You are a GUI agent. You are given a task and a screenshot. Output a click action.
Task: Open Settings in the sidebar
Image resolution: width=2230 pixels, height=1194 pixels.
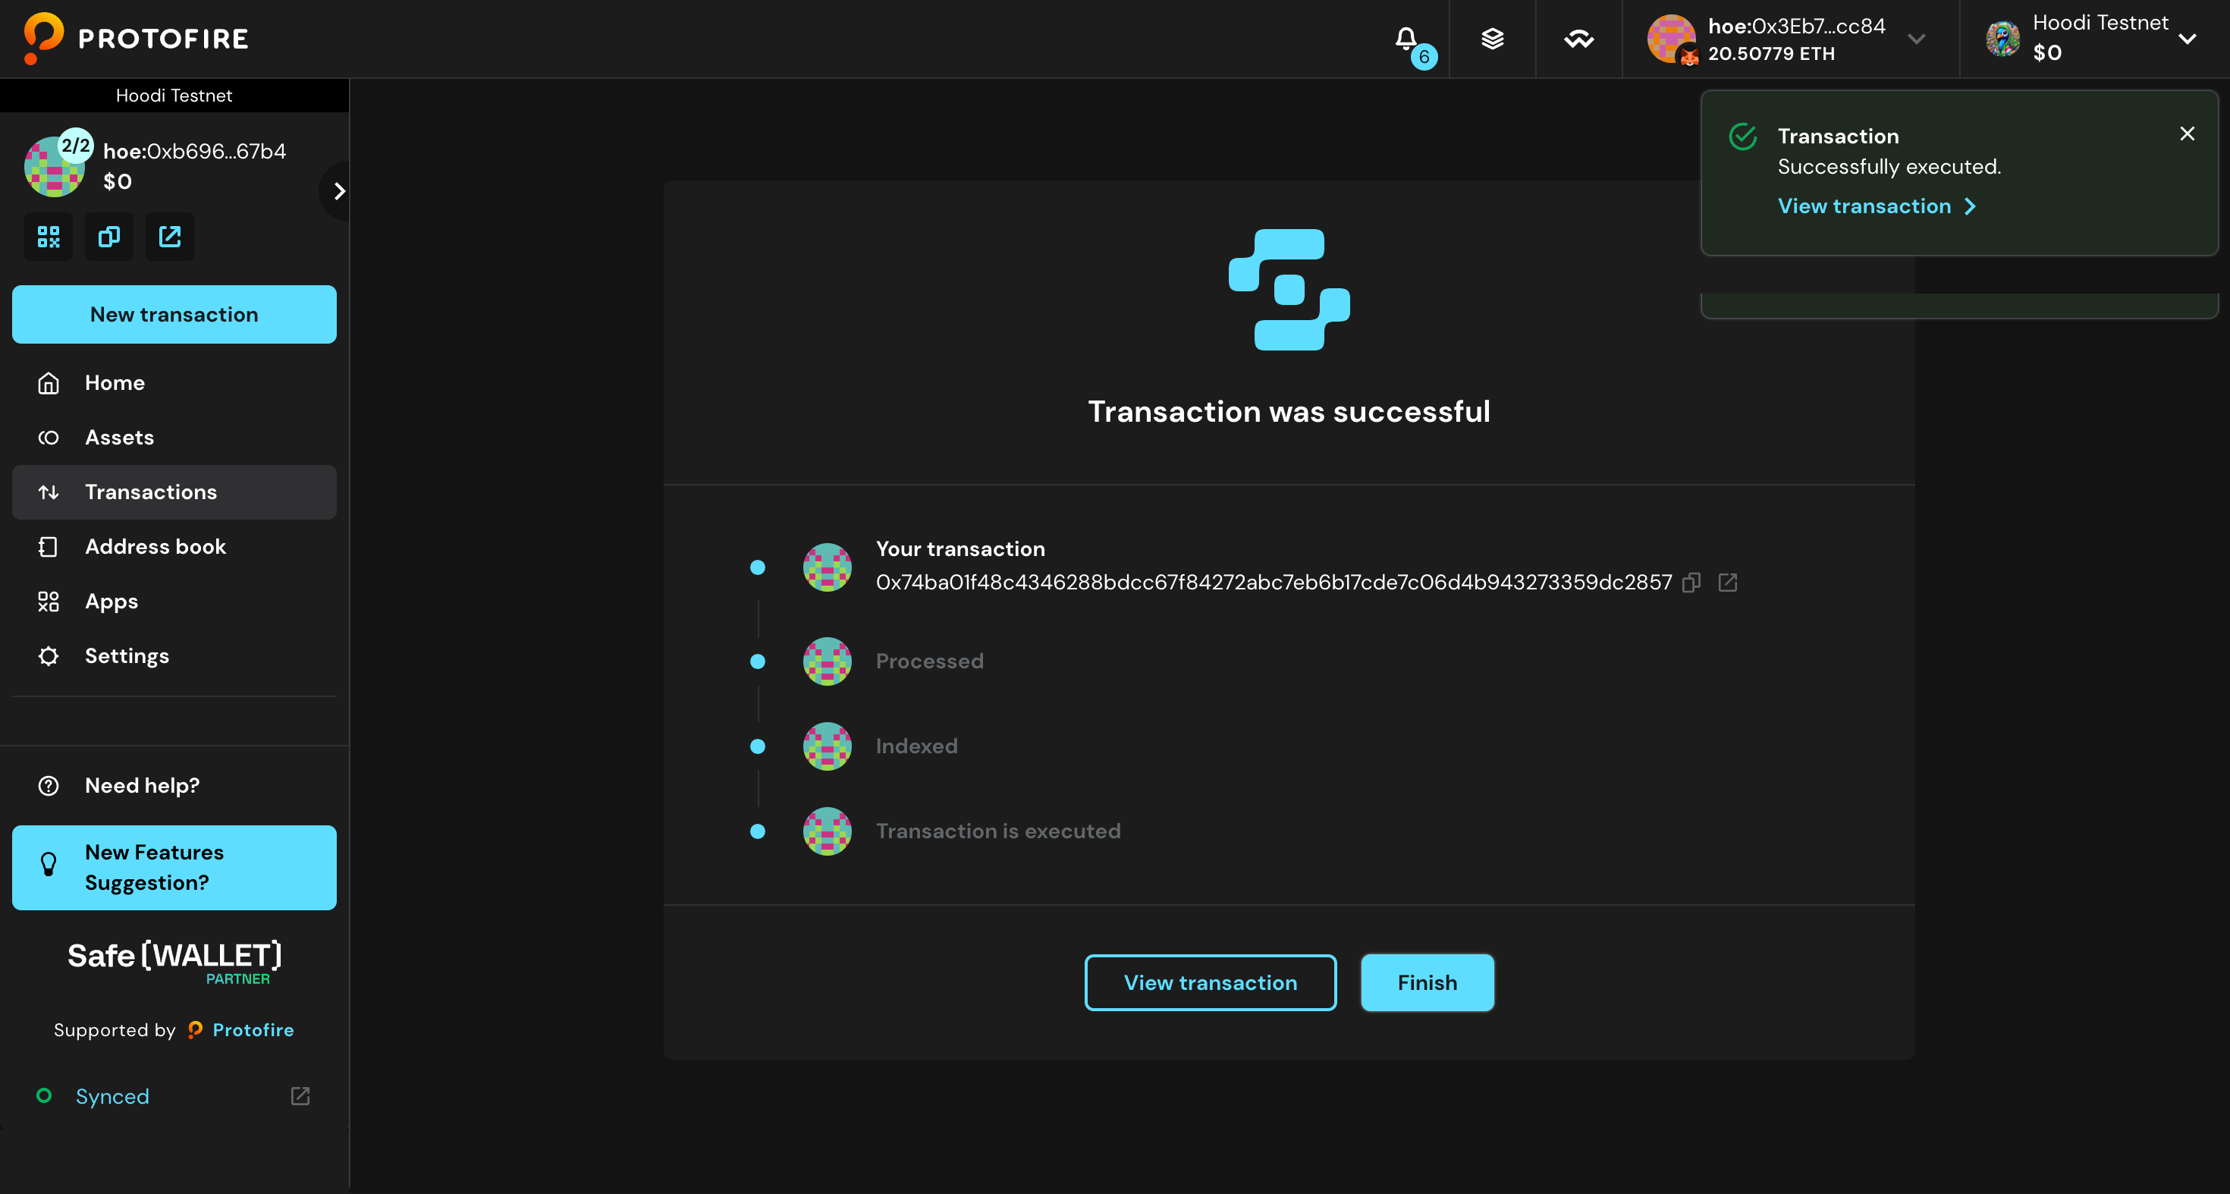point(127,655)
